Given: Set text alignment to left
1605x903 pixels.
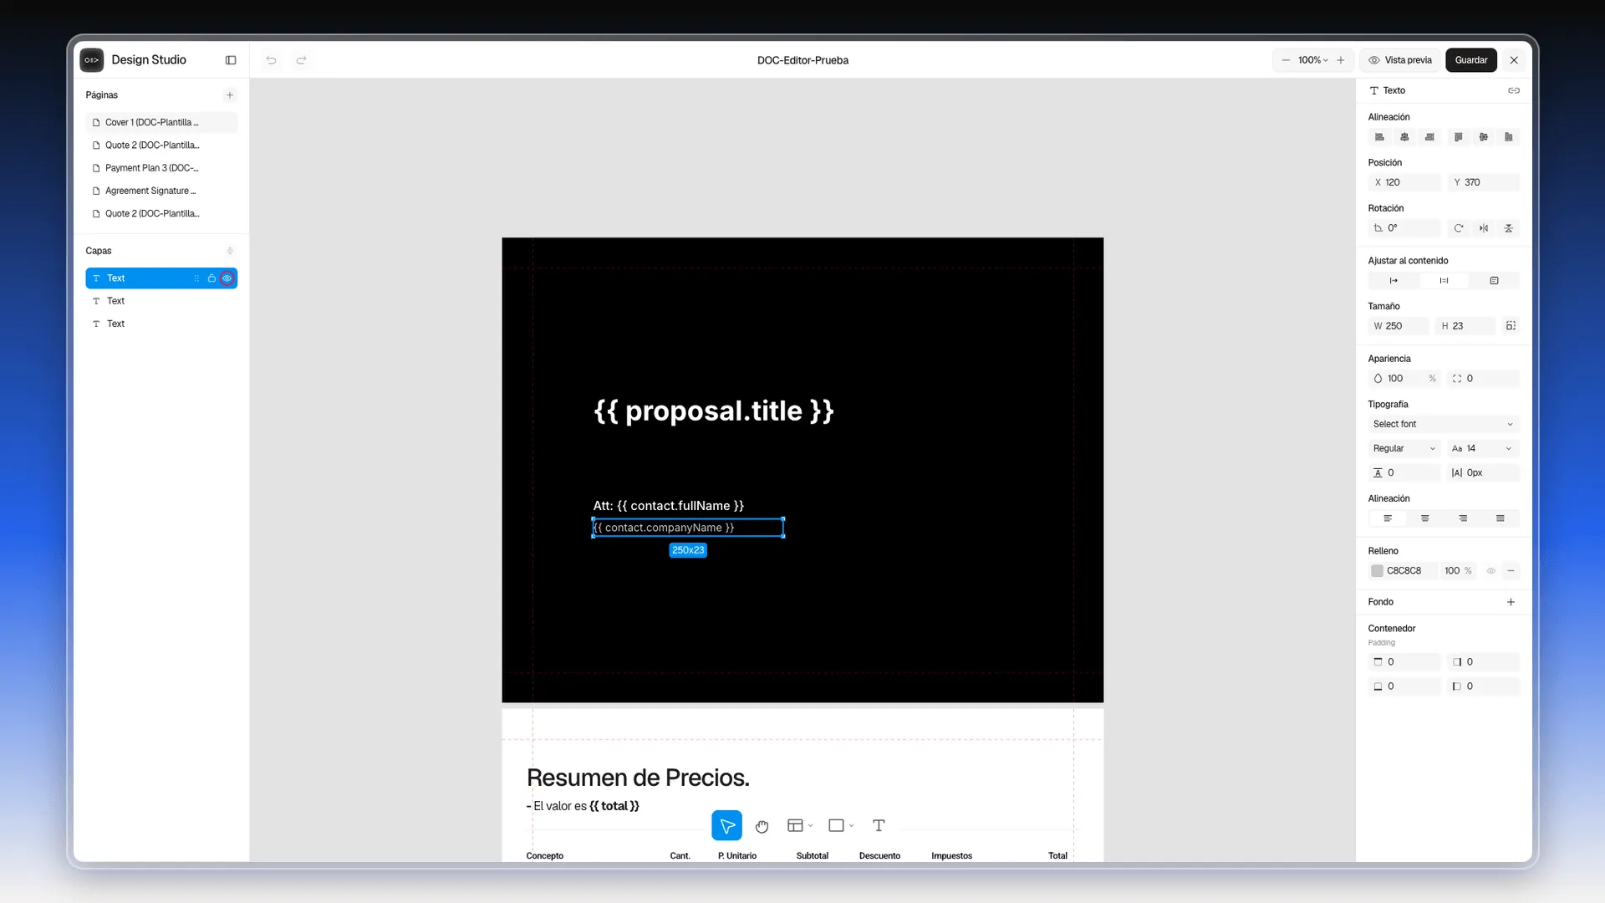Looking at the screenshot, I should point(1388,518).
